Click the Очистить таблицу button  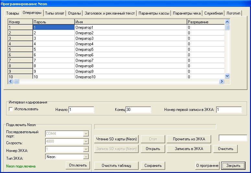tap(116, 166)
